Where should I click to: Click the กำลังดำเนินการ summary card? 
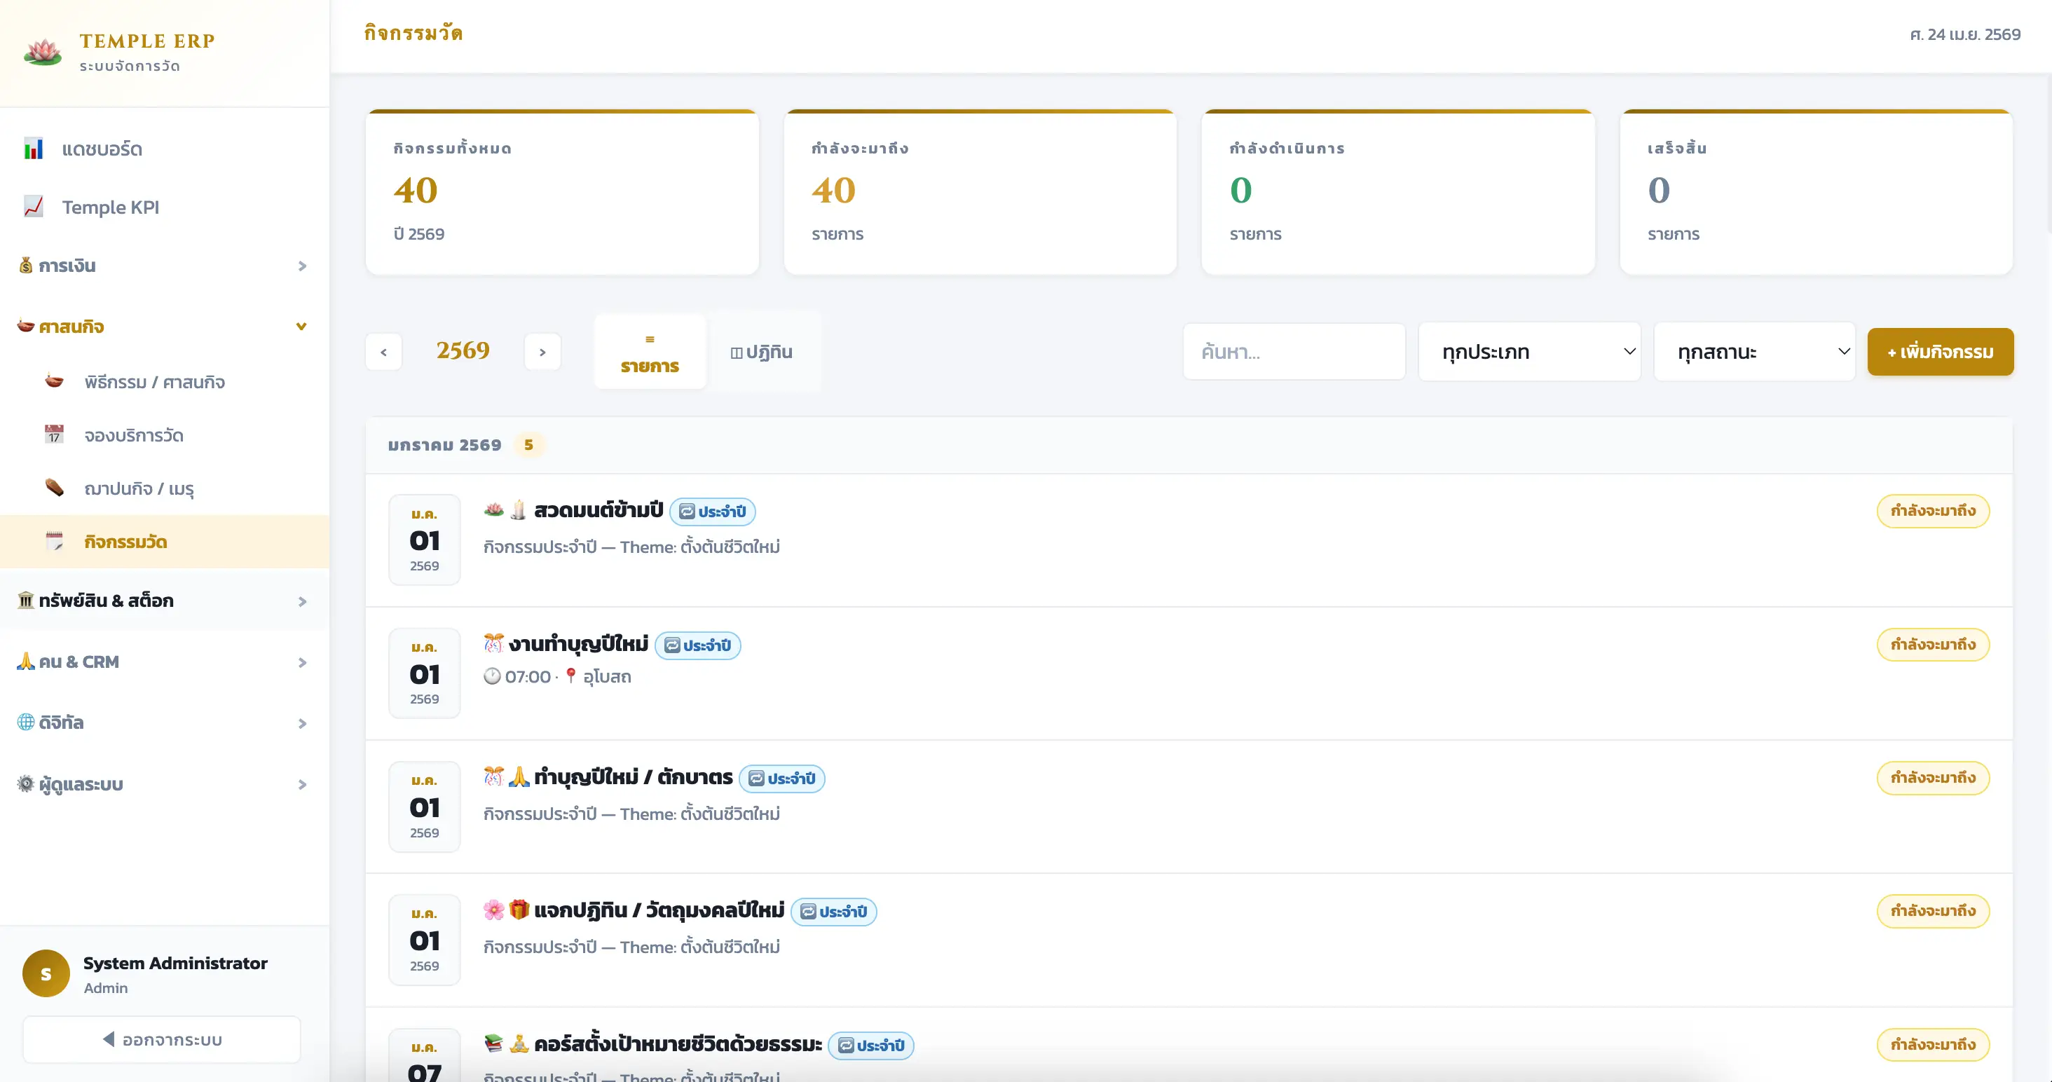[1398, 192]
